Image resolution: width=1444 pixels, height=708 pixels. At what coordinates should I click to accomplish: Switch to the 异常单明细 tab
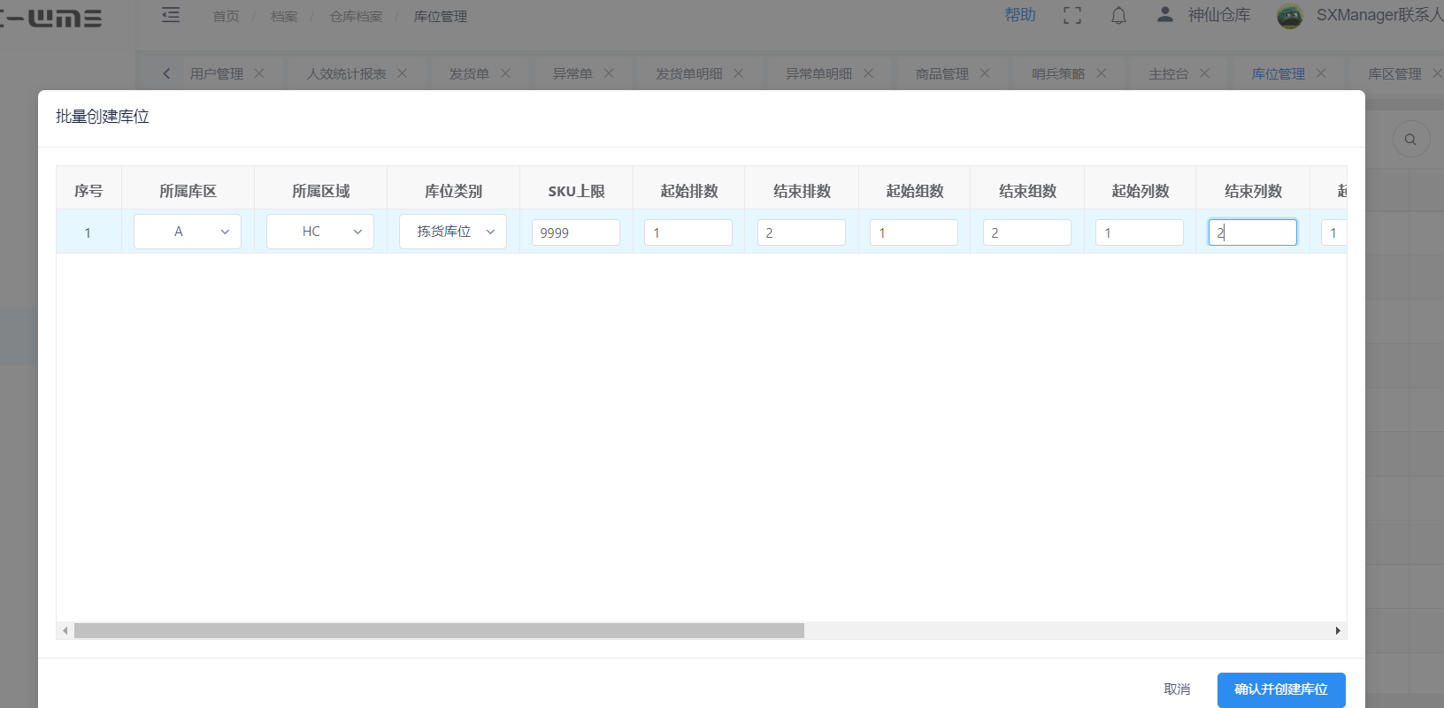coord(818,73)
